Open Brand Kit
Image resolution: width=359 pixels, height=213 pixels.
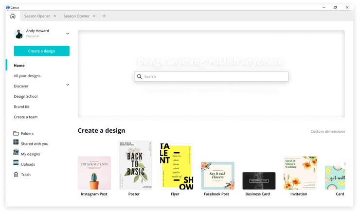(x=21, y=106)
